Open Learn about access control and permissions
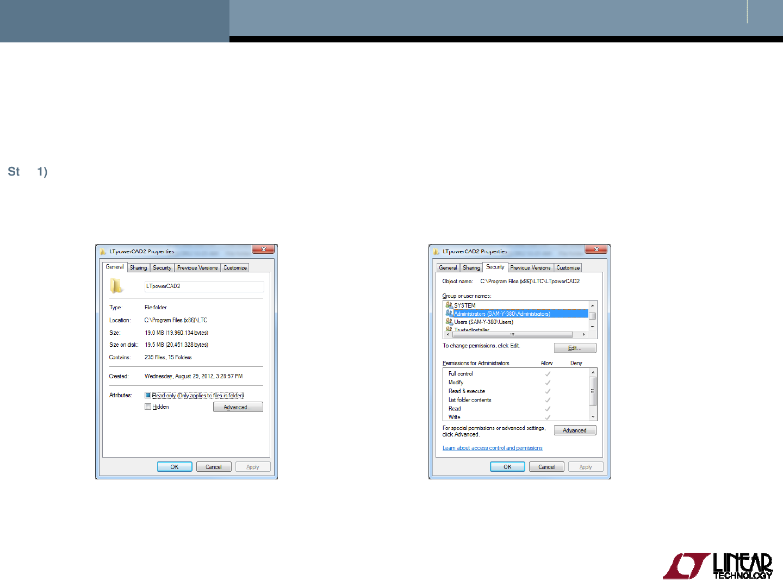The image size is (783, 587). [492, 447]
